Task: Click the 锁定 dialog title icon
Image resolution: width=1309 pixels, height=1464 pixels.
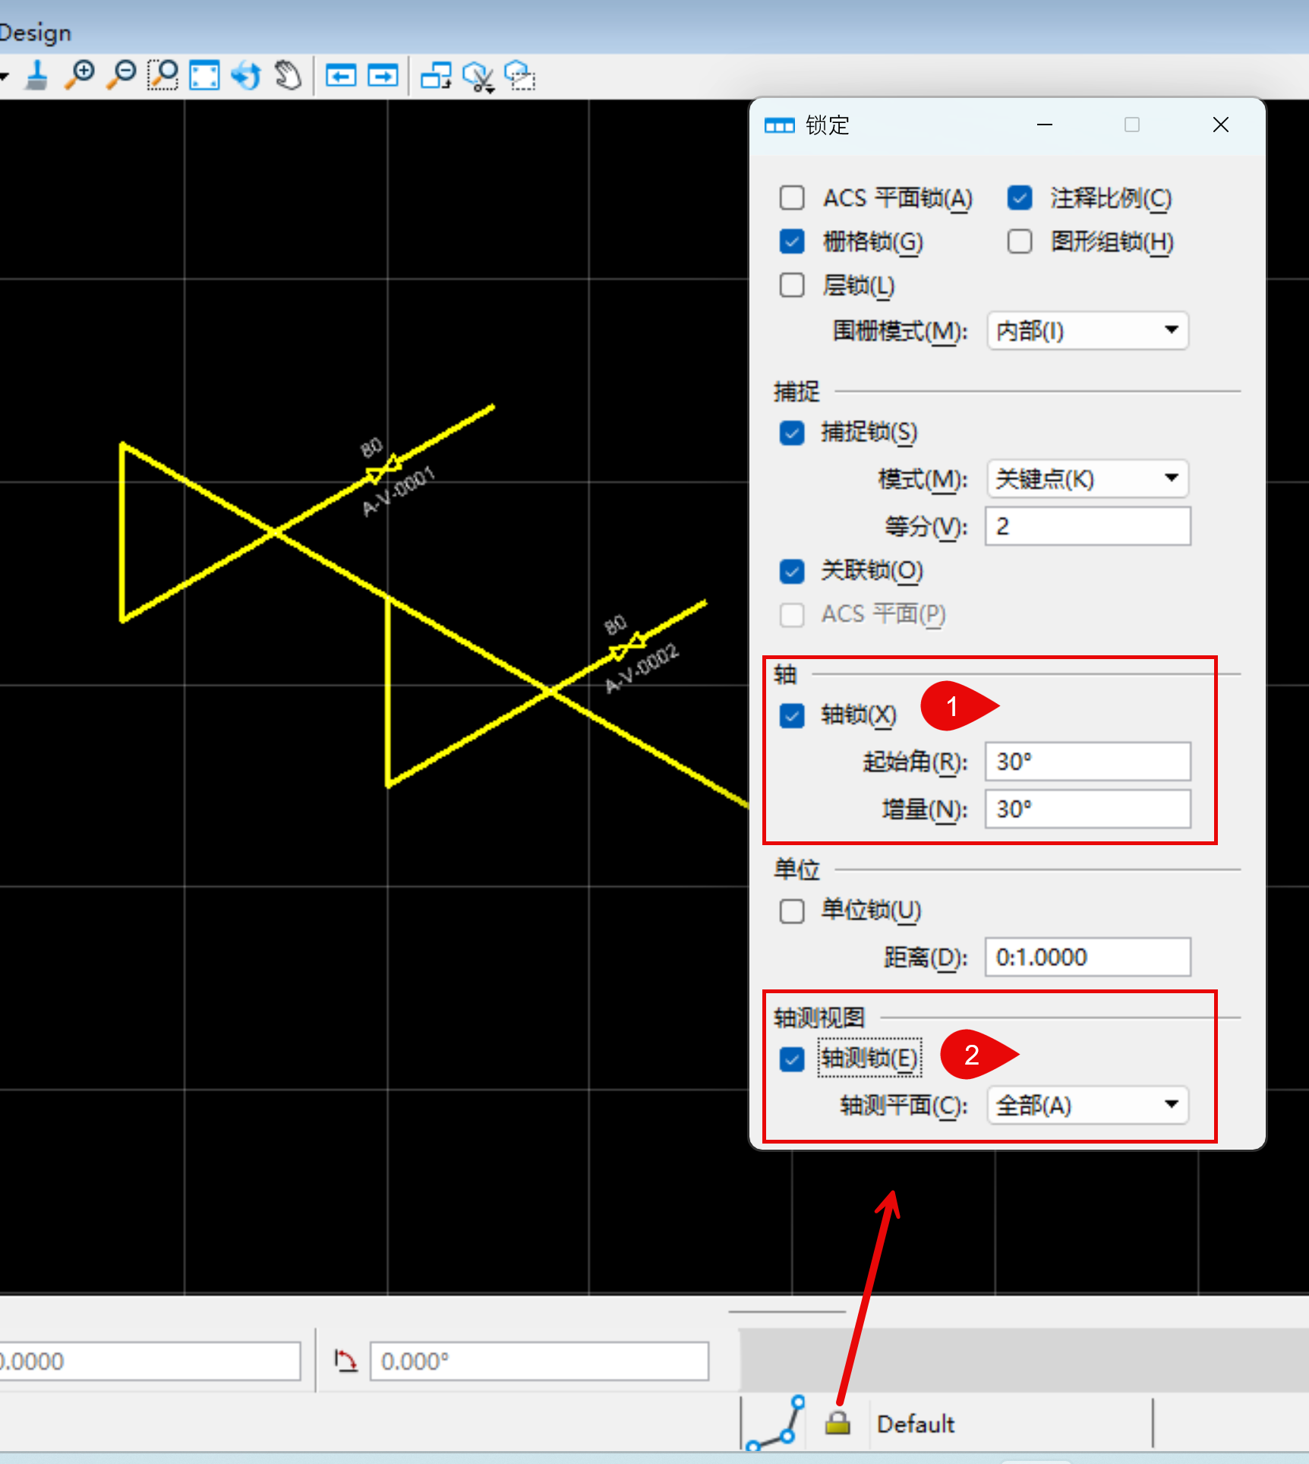Action: [x=779, y=125]
